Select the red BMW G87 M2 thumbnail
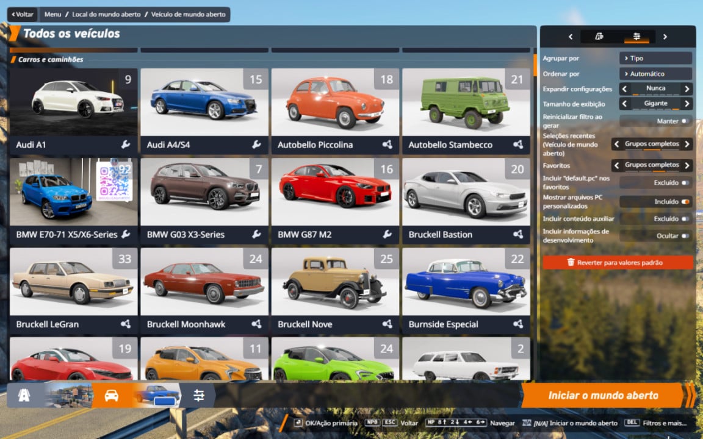 click(336, 191)
